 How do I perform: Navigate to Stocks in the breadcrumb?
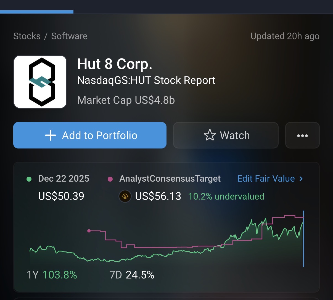[x=27, y=36]
